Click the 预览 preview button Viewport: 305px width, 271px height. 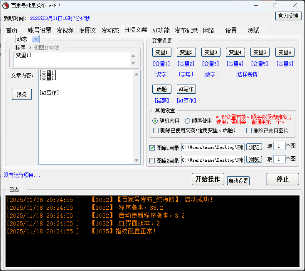pyautogui.click(x=22, y=94)
